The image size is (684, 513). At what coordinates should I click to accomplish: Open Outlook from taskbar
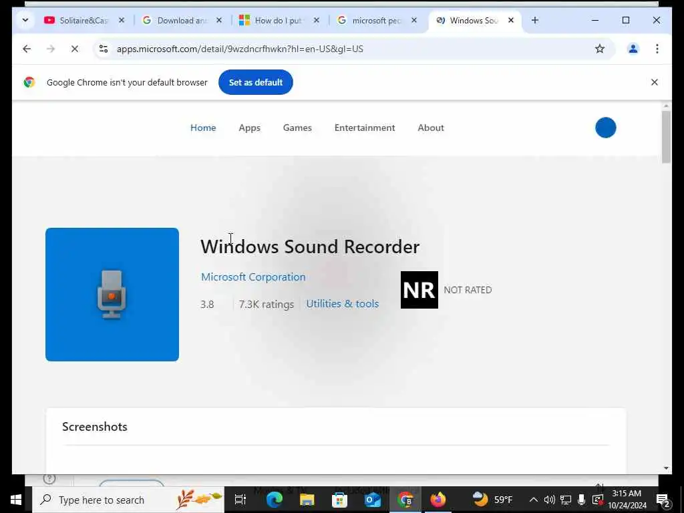(x=373, y=500)
